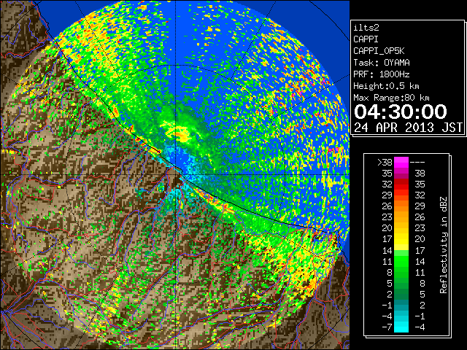Screen dimensions: 467x350
Task: Select the 'CAPPI_0P5K' text line
Action: coord(379,51)
